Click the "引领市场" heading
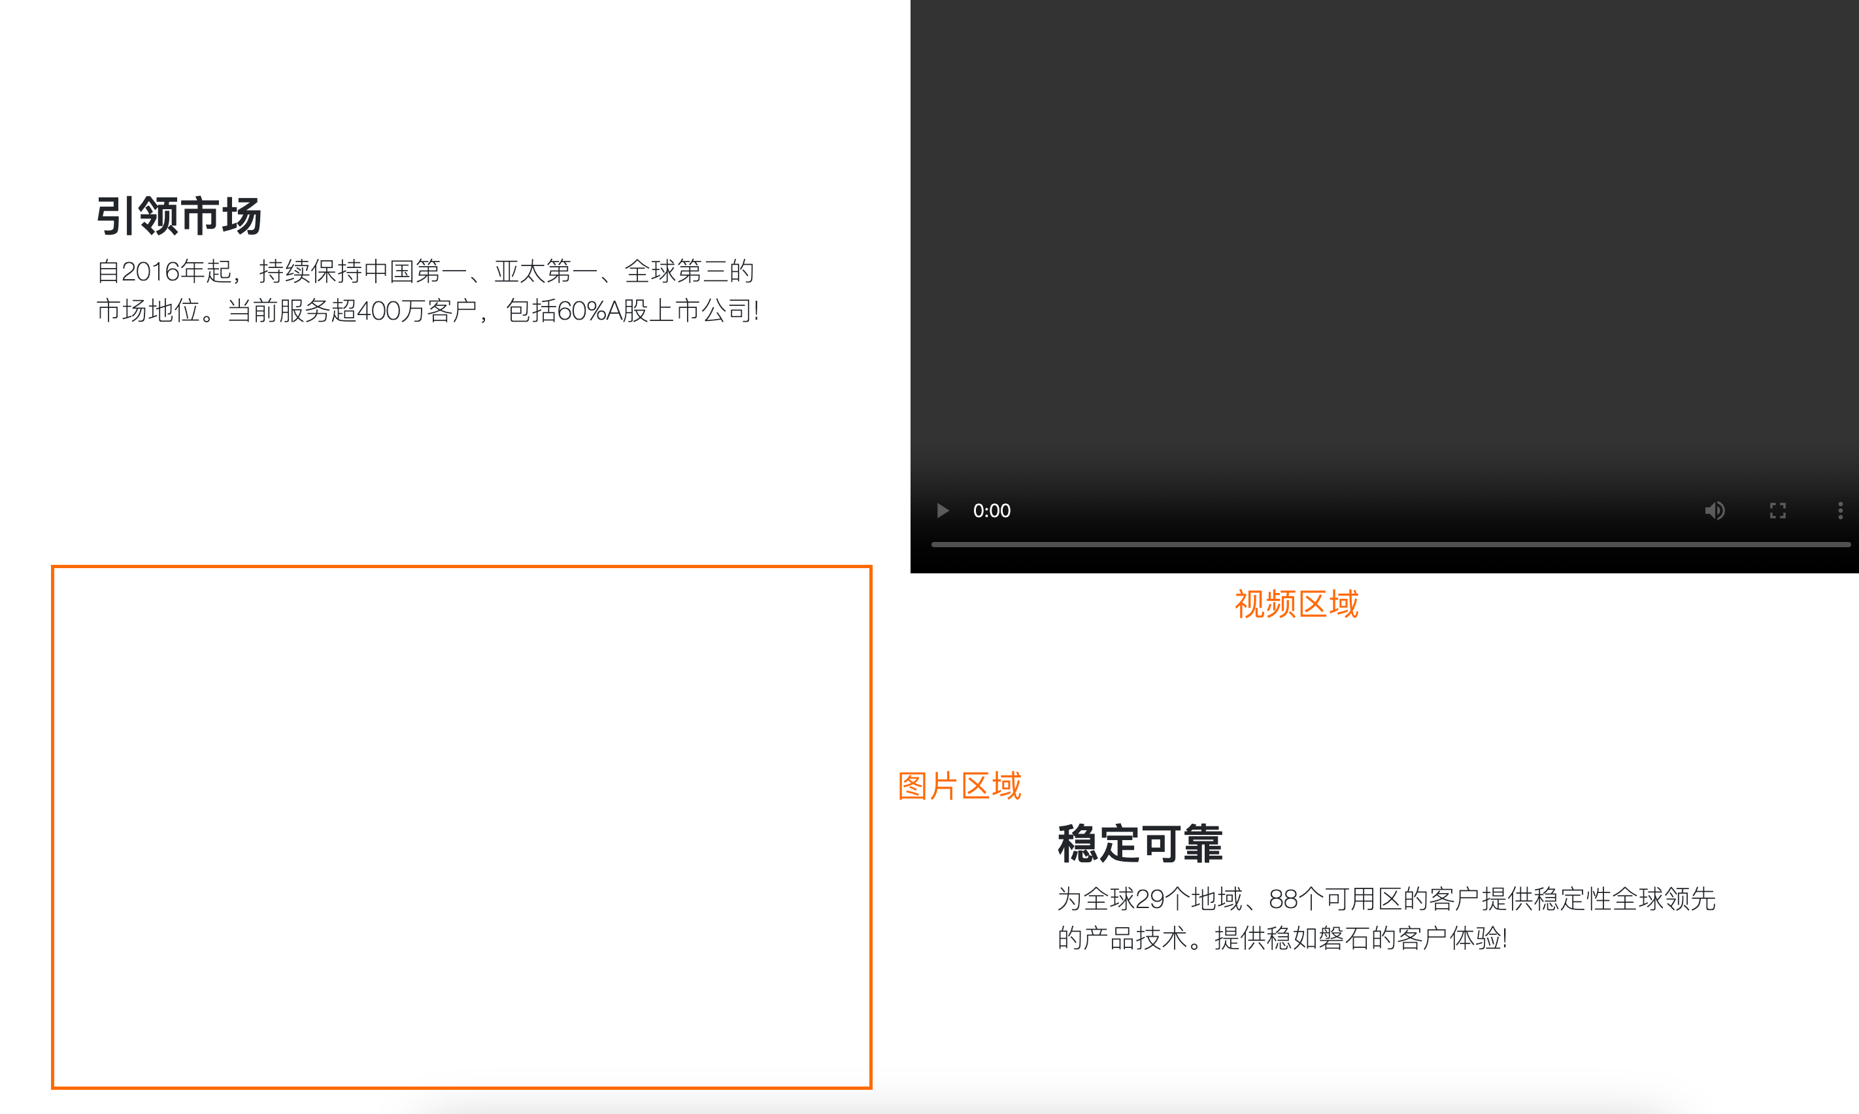This screenshot has width=1859, height=1114. [178, 216]
